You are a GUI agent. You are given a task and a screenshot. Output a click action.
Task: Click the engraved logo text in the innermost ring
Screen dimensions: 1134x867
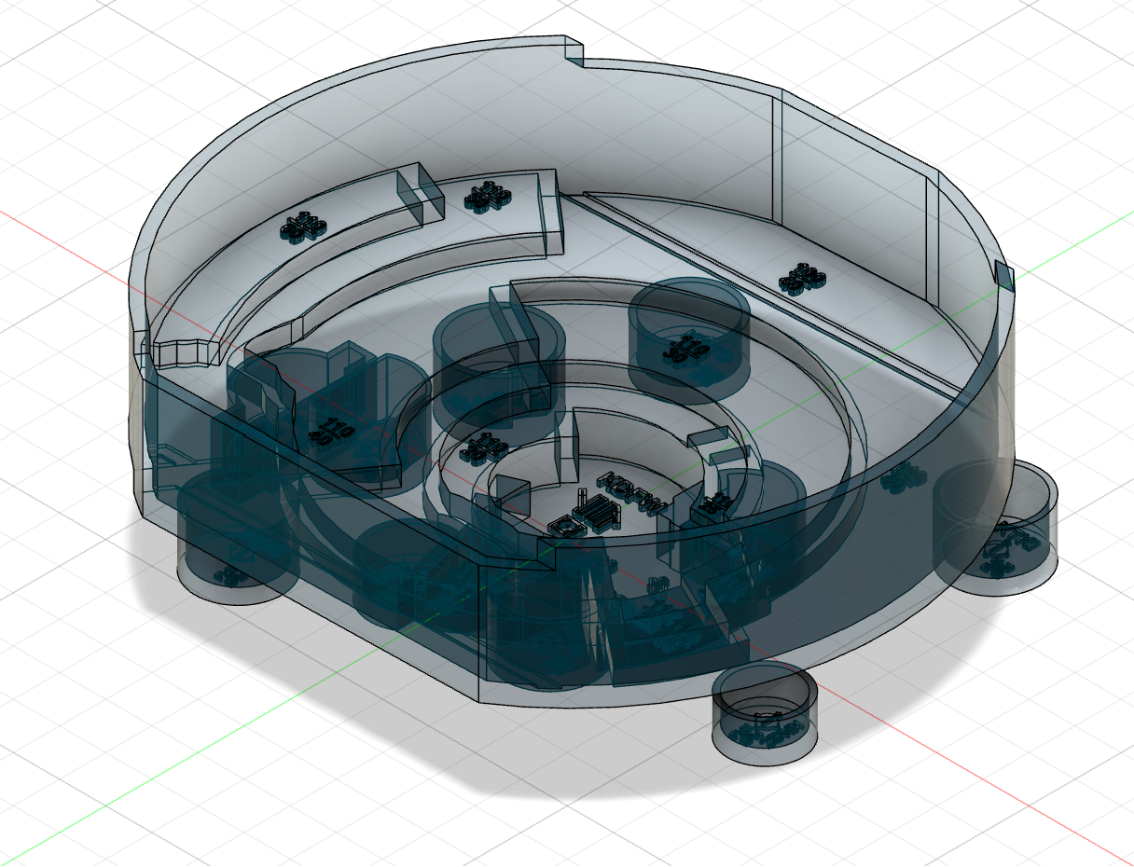point(631,493)
